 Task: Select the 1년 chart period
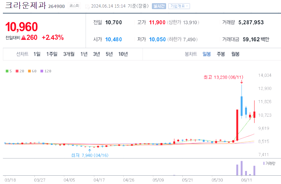point(84,54)
